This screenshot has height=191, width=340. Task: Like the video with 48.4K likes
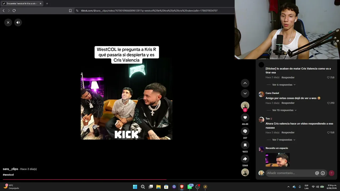point(245,118)
